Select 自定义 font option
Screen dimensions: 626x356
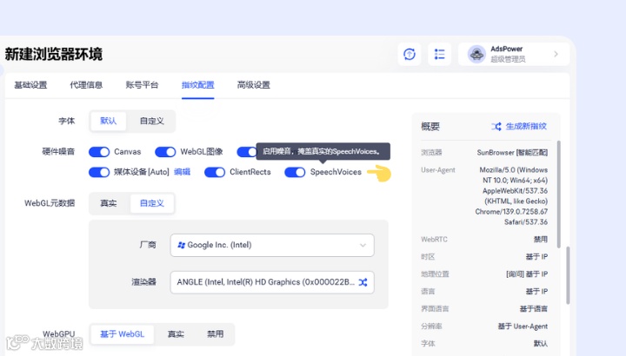[151, 121]
